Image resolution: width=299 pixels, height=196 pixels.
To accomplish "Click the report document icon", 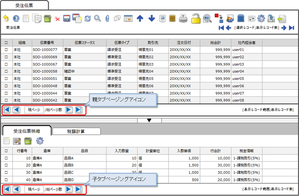I will [x=162, y=18].
